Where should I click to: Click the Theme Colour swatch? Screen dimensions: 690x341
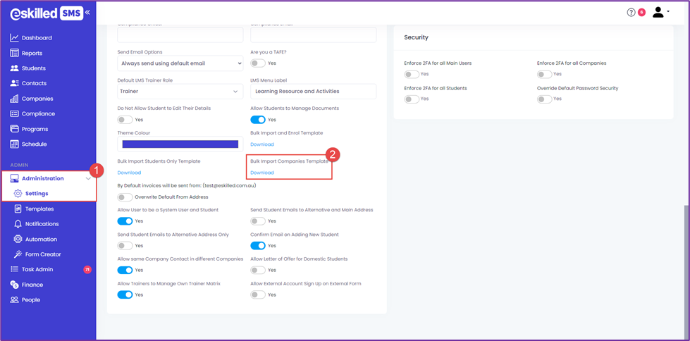pos(180,144)
